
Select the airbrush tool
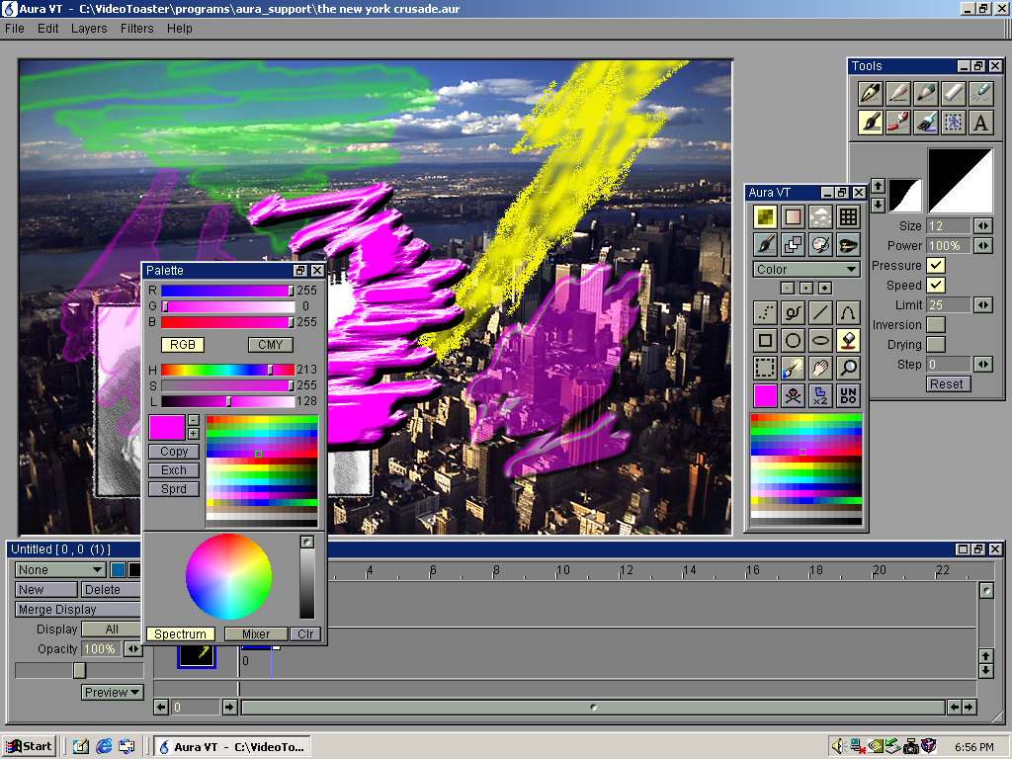pyautogui.click(x=981, y=93)
